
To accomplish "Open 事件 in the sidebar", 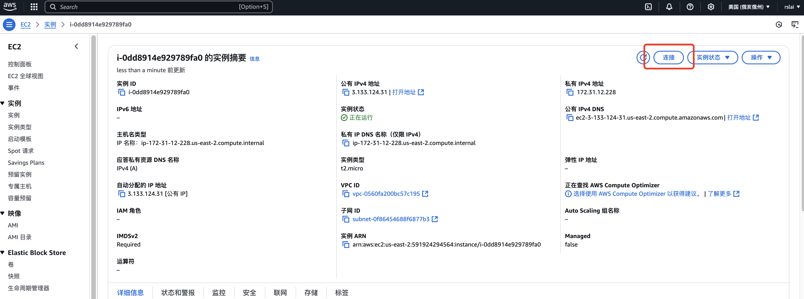I will click(14, 88).
